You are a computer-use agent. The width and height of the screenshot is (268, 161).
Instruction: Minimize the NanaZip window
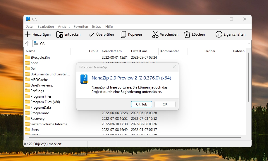tap(218, 19)
